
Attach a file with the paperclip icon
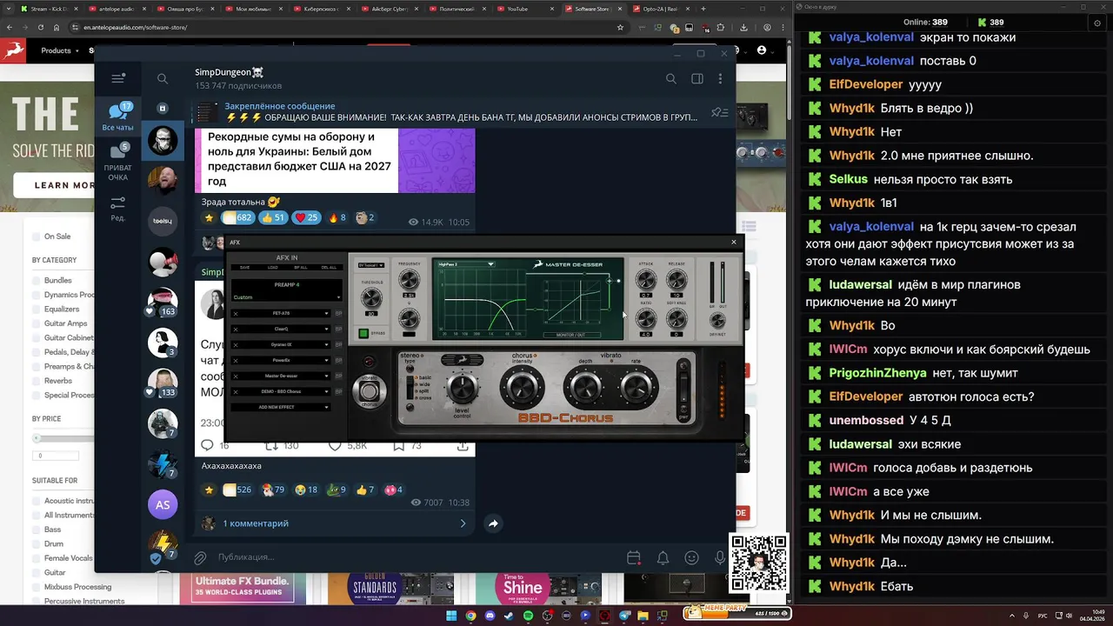coord(200,557)
